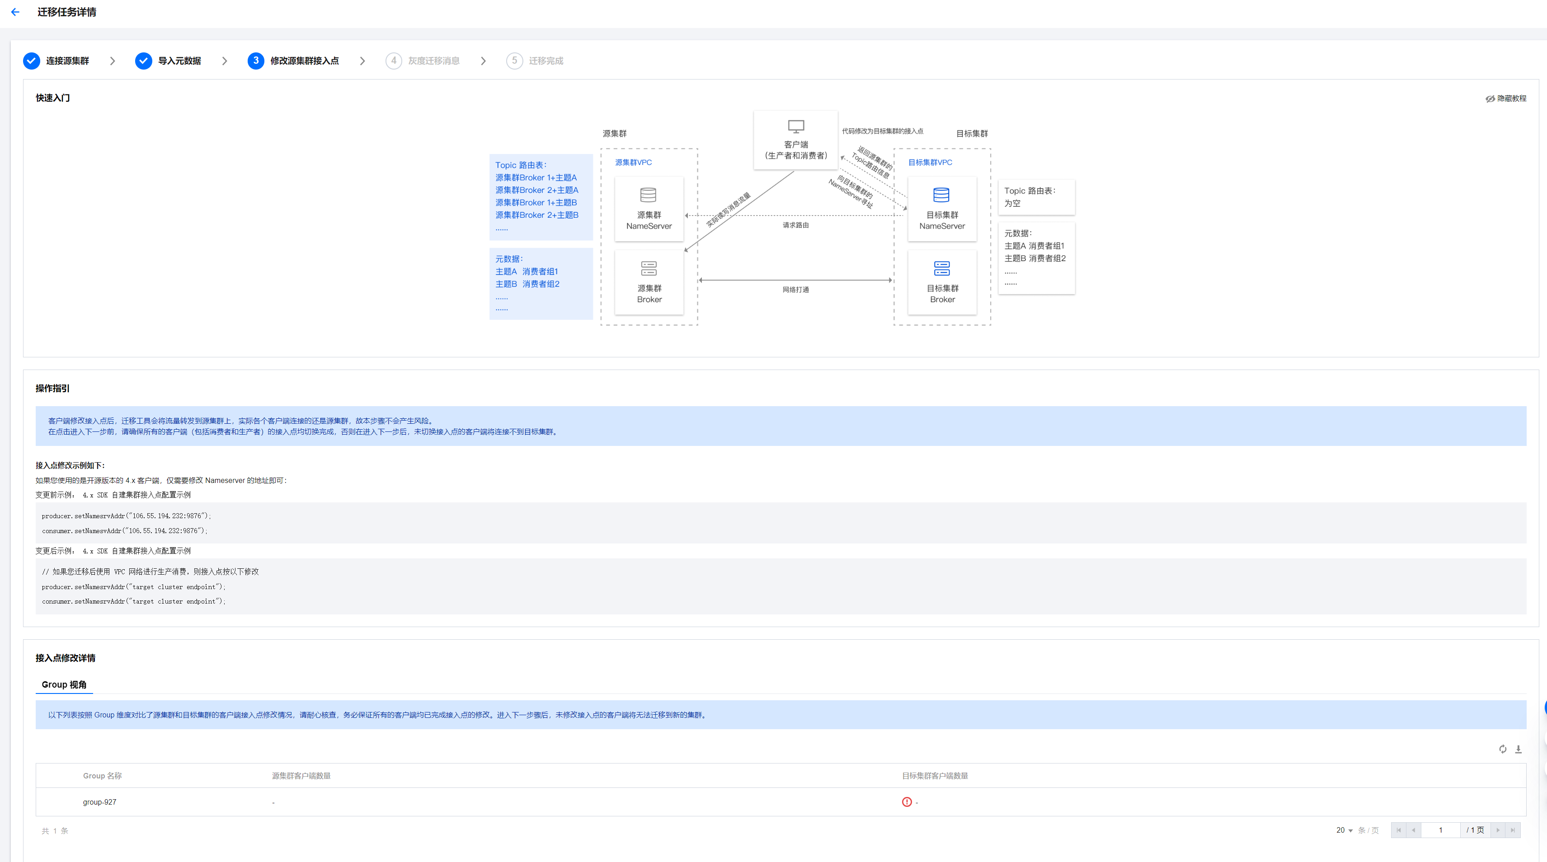
Task: Click the 源集群 Broker server icon
Action: coord(649,268)
